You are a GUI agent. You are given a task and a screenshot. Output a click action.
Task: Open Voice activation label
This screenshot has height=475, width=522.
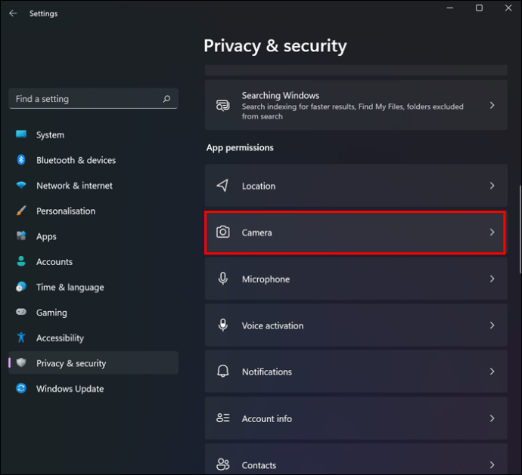pyautogui.click(x=272, y=325)
